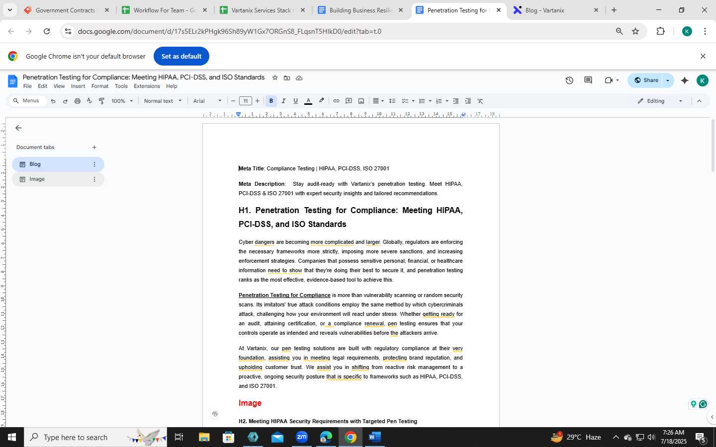Insert image using toolbar icon
716x447 pixels.
coord(361,101)
